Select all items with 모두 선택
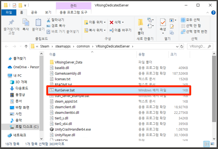Image resolution: width=218 pixels, height=149 pixels. coord(190,20)
